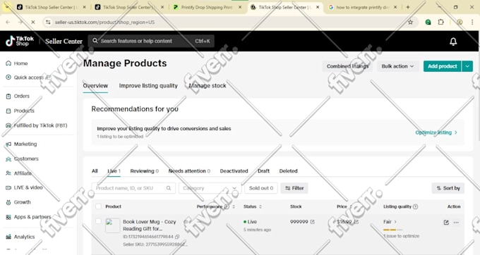
Task: Copy the product ID with copy icon
Action: coord(177,237)
